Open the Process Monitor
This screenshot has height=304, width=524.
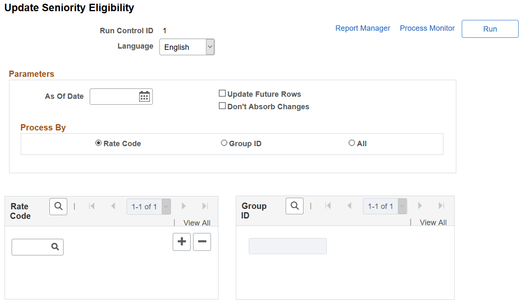point(427,28)
